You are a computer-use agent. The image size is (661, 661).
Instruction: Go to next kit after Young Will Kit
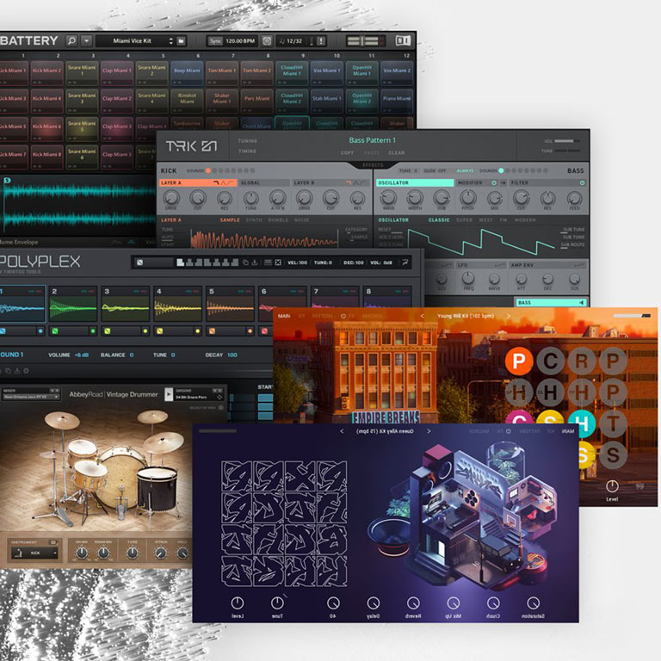[509, 317]
